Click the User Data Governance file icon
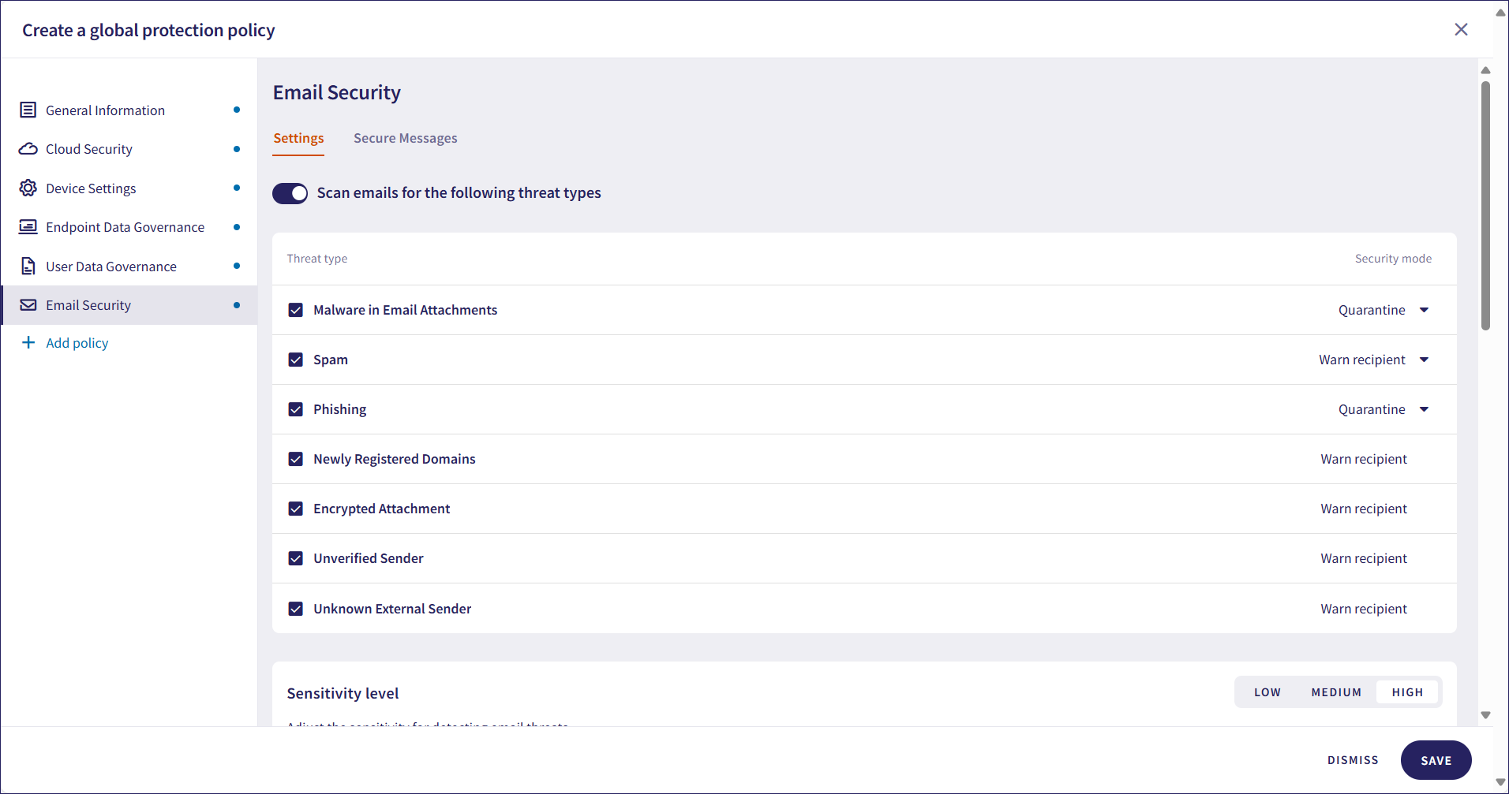 pyautogui.click(x=28, y=267)
